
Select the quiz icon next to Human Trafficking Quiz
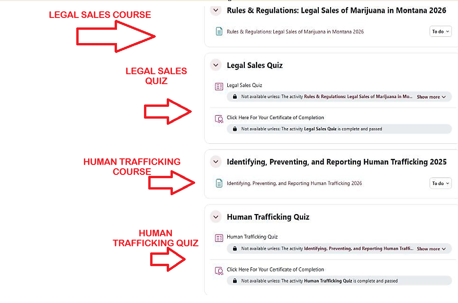click(218, 238)
